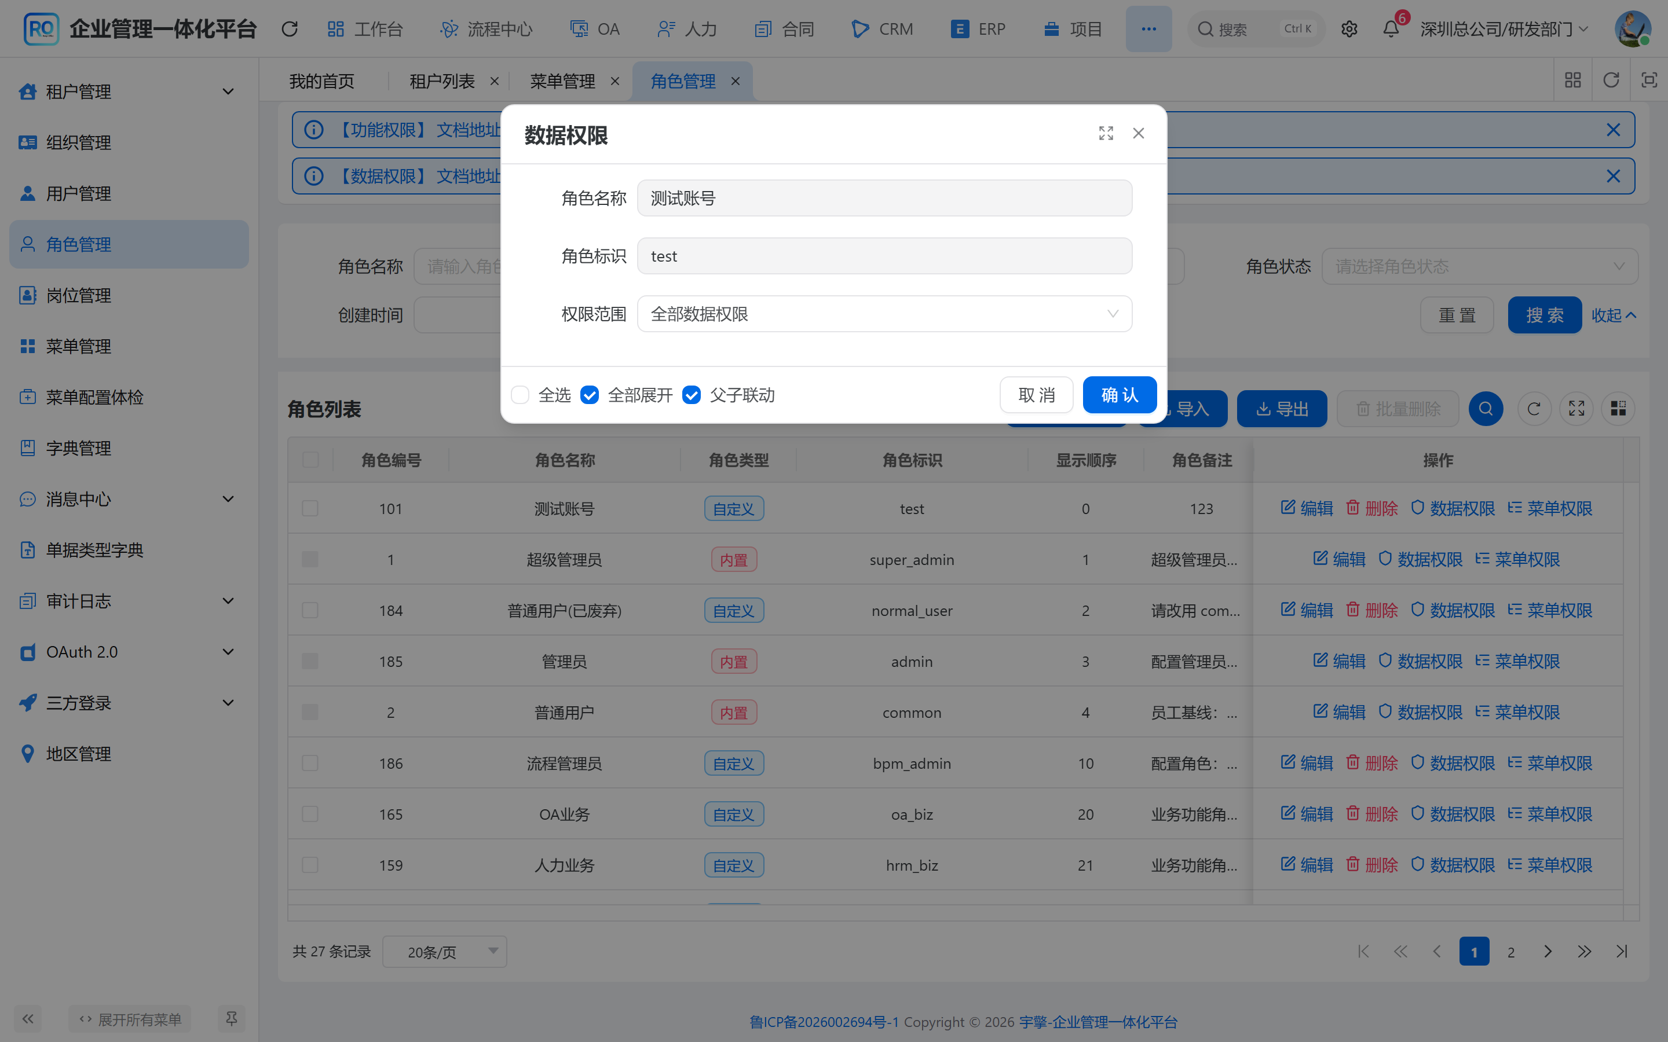Viewport: 1668px width, 1042px height.
Task: Open the settings gear icon in header
Action: coord(1349,29)
